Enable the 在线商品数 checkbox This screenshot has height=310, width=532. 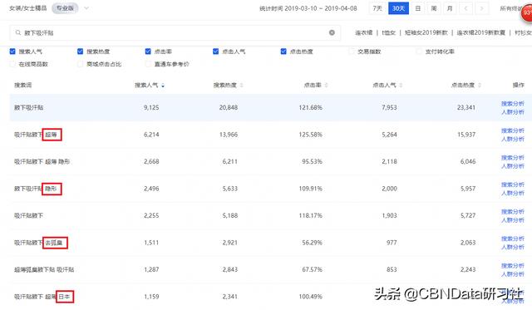pos(12,64)
